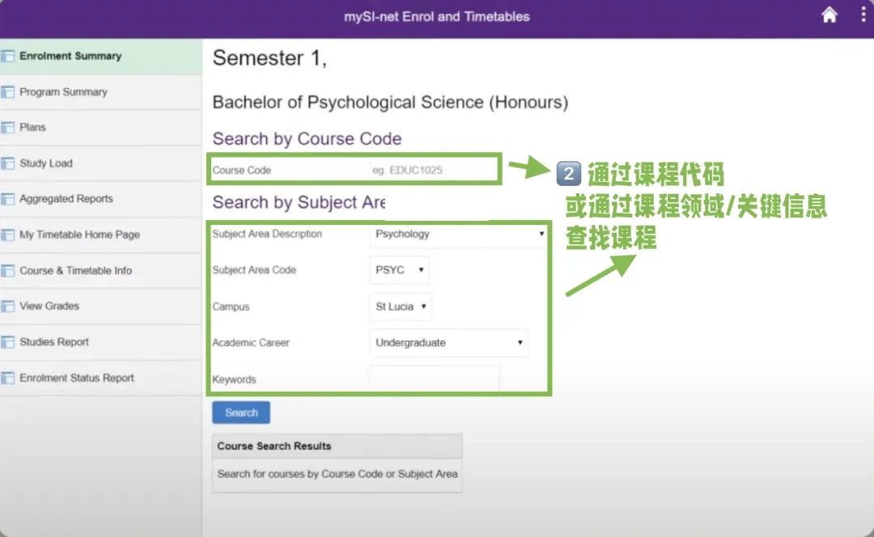
Task: Click the Enrolment Summary sidebar icon
Action: (x=8, y=57)
